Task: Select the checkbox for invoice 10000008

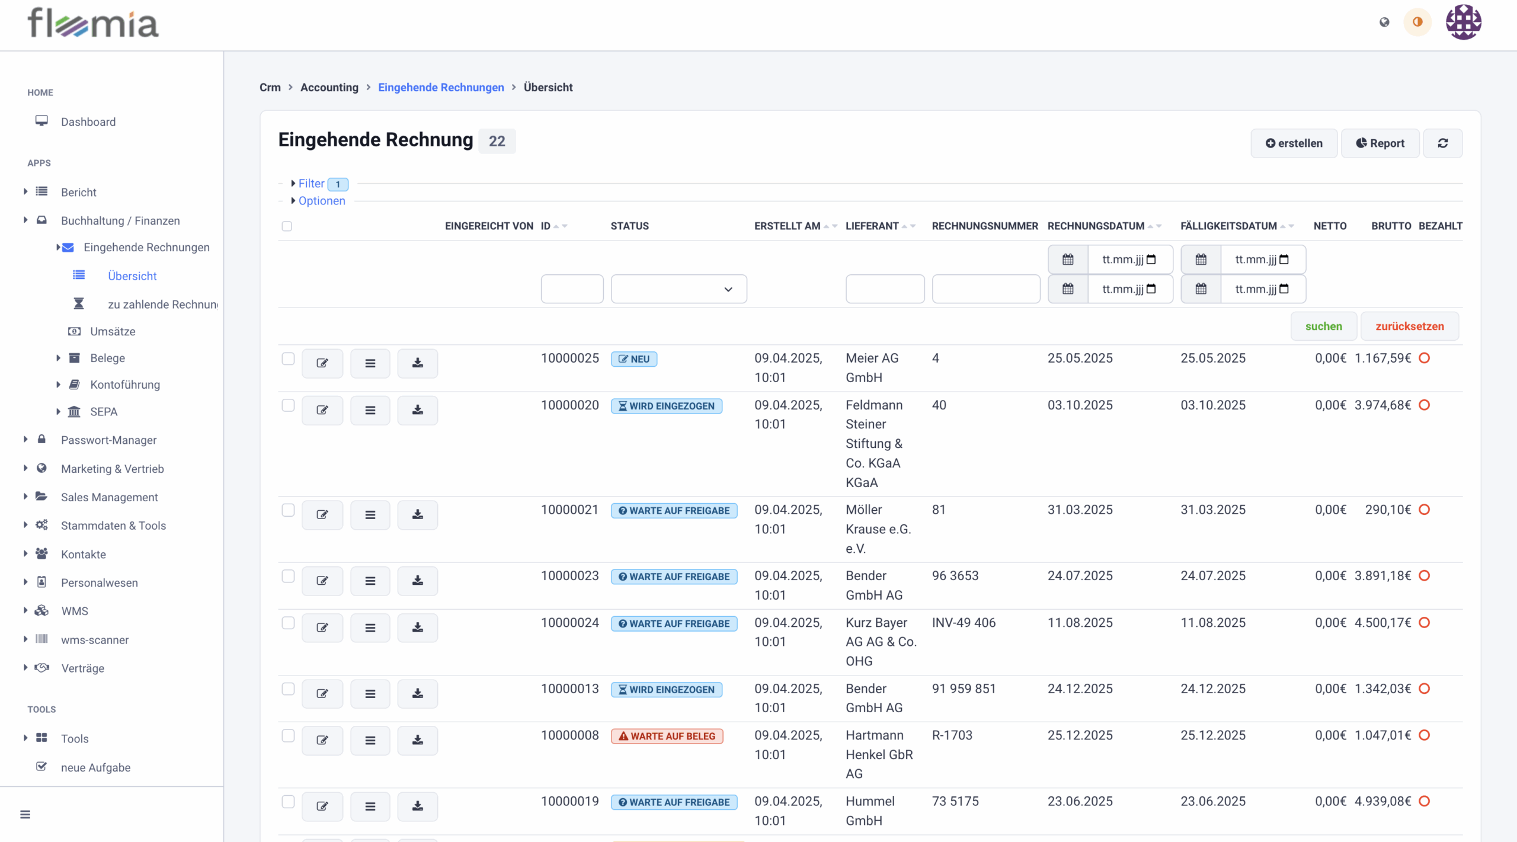Action: pyautogui.click(x=288, y=735)
